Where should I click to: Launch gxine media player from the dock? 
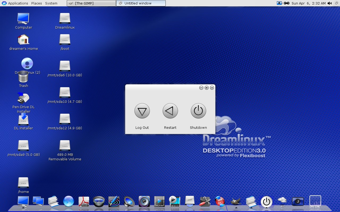pyautogui.click(x=175, y=202)
